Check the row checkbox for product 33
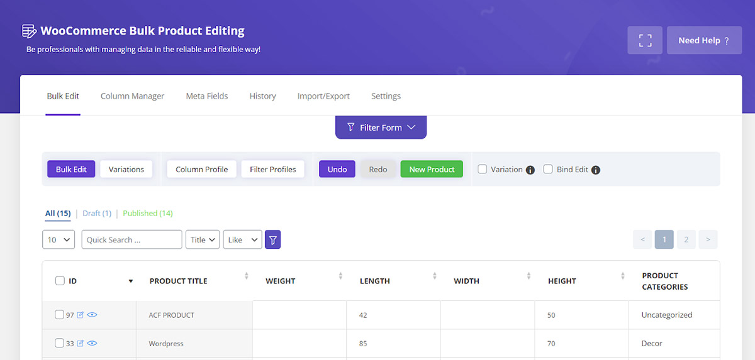Image resolution: width=755 pixels, height=360 pixels. point(59,343)
